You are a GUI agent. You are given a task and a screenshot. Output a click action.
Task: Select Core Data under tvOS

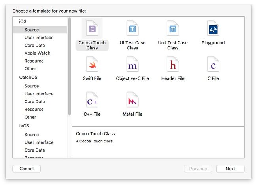coord(34,150)
